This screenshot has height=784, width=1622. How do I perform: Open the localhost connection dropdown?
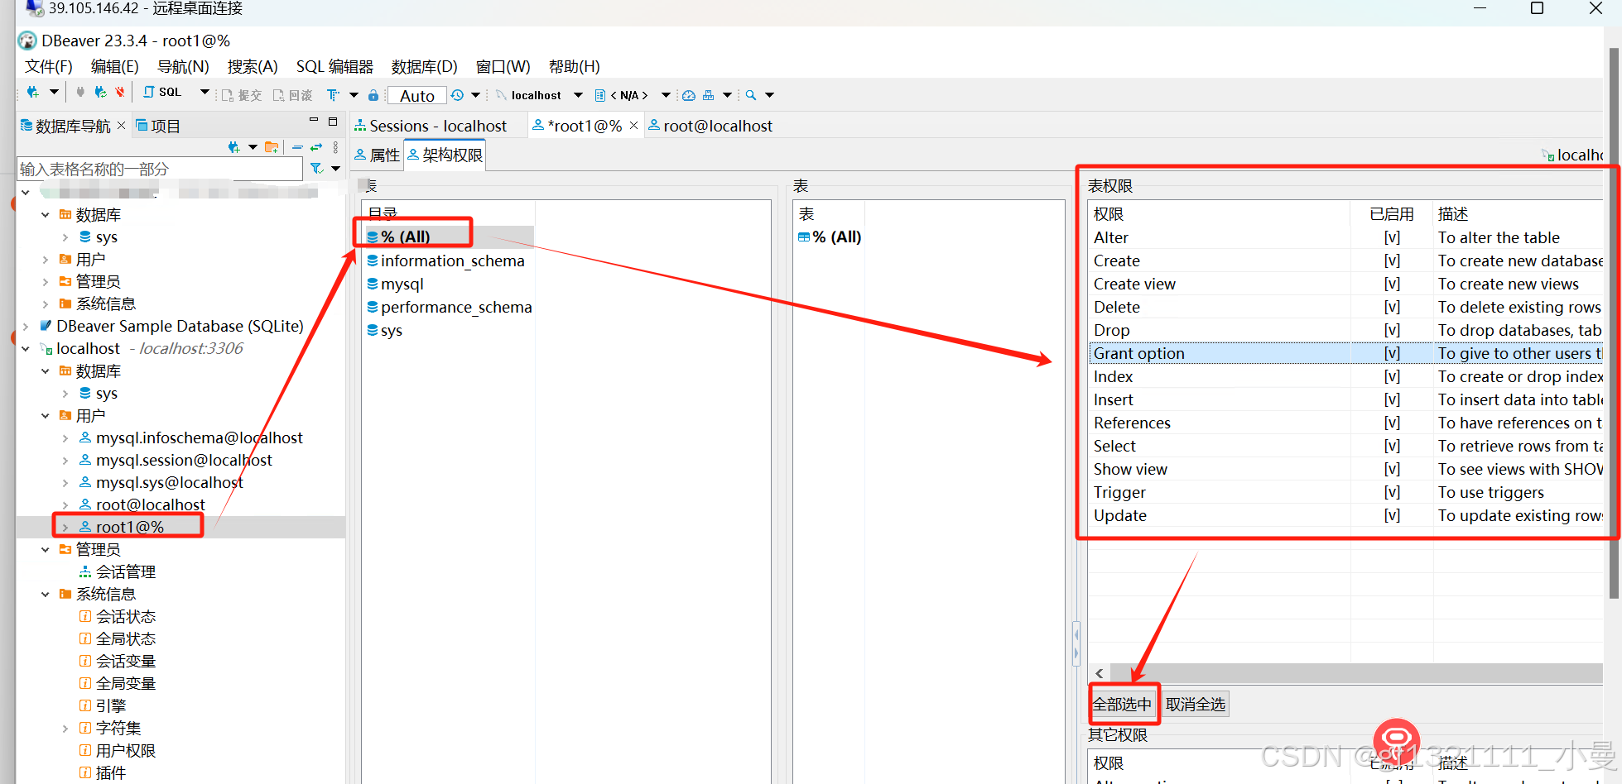(578, 94)
